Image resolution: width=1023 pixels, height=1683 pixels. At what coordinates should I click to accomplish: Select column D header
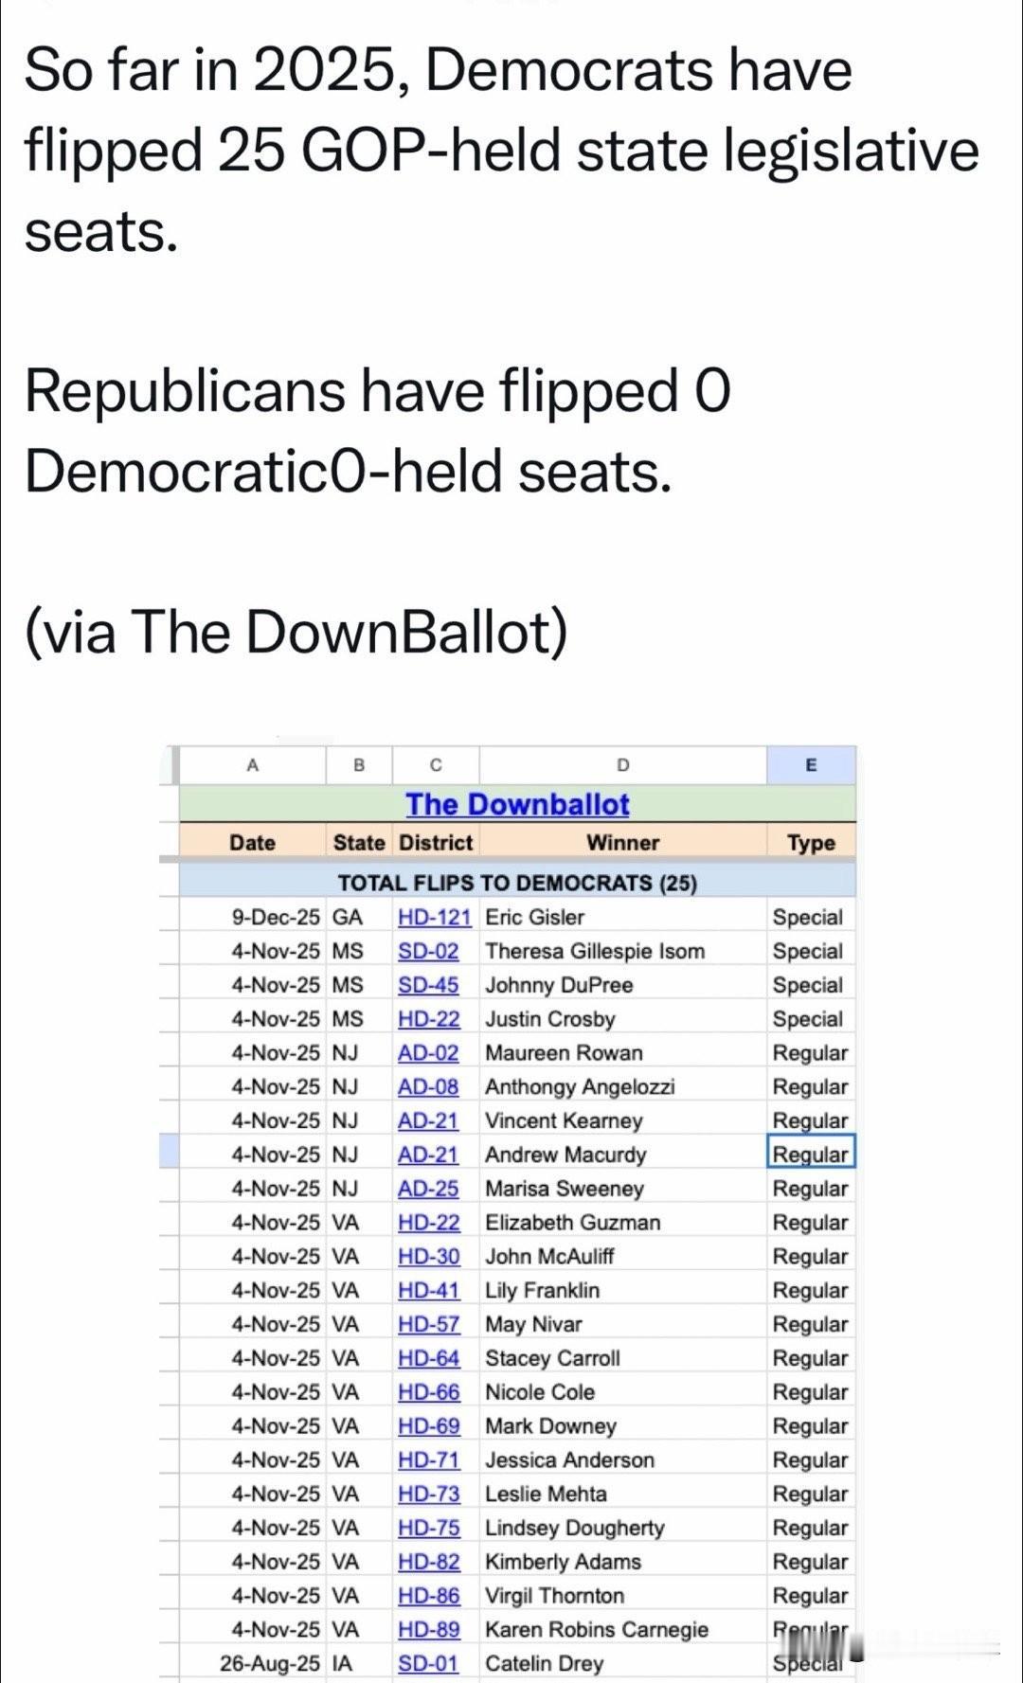(622, 765)
